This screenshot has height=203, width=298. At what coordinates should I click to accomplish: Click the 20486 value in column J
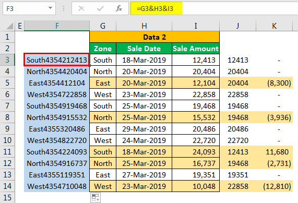pos(238,129)
